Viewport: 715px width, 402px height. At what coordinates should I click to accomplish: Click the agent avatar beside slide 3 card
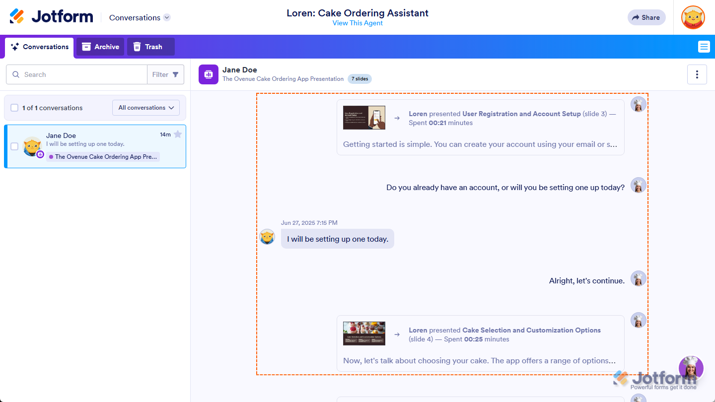pyautogui.click(x=639, y=104)
